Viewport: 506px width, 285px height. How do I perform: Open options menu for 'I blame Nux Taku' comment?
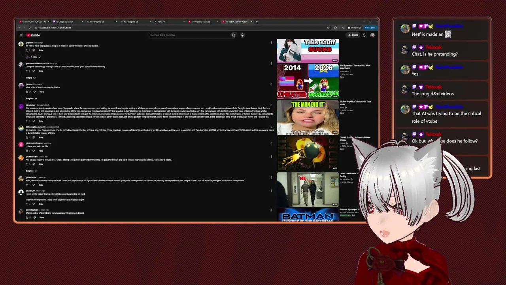click(x=272, y=143)
